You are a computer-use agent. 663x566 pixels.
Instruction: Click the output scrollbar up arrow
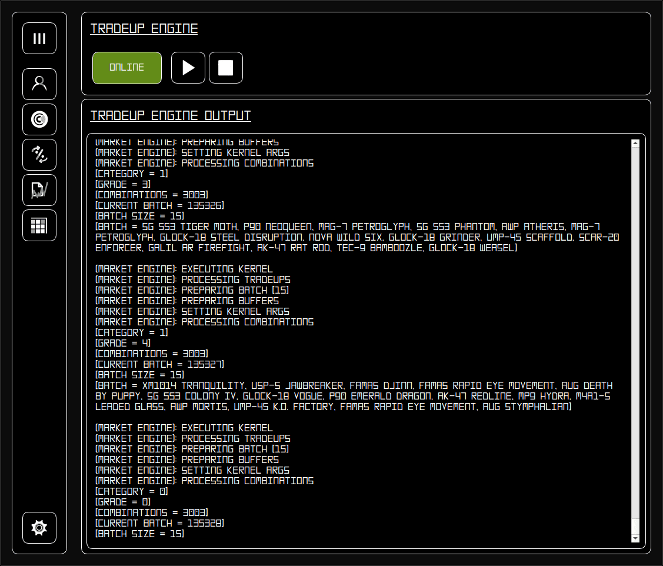(x=635, y=143)
